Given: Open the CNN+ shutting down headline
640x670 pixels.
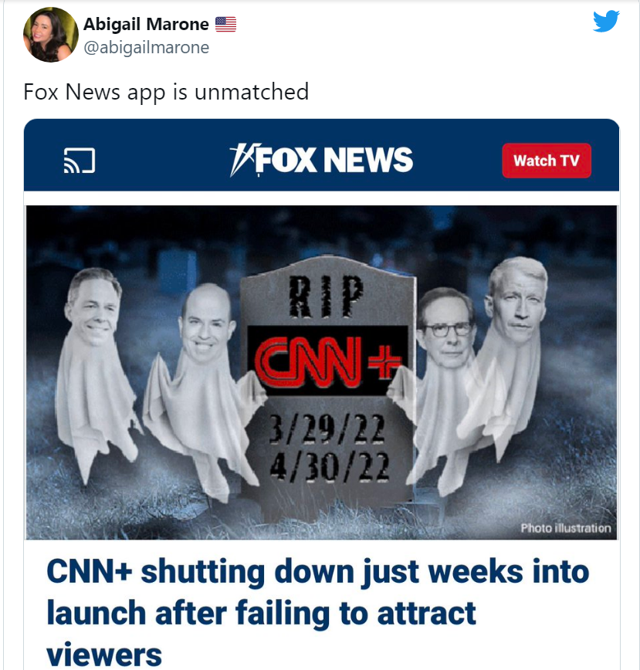Looking at the screenshot, I should (317, 613).
